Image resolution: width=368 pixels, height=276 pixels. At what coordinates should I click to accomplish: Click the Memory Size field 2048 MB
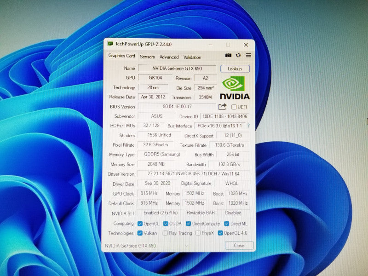click(x=156, y=164)
